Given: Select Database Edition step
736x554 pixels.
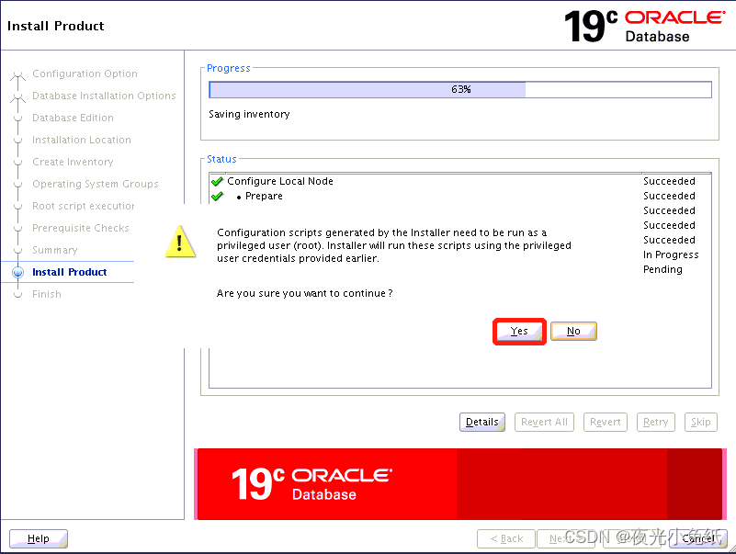Looking at the screenshot, I should [x=73, y=118].
